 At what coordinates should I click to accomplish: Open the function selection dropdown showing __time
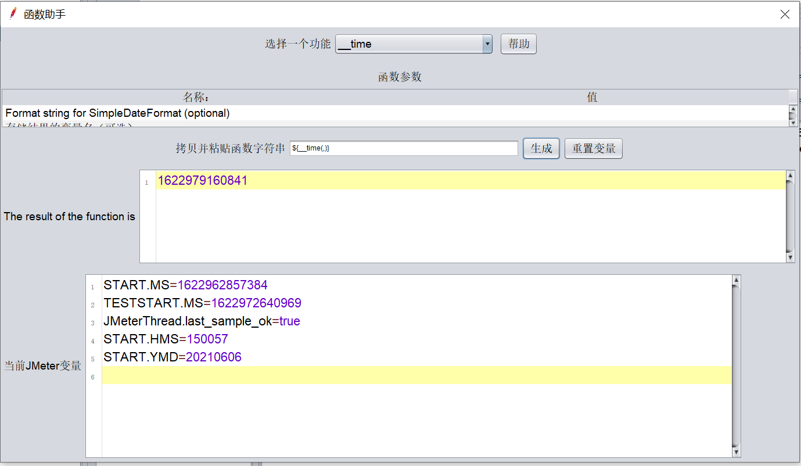pyautogui.click(x=414, y=44)
